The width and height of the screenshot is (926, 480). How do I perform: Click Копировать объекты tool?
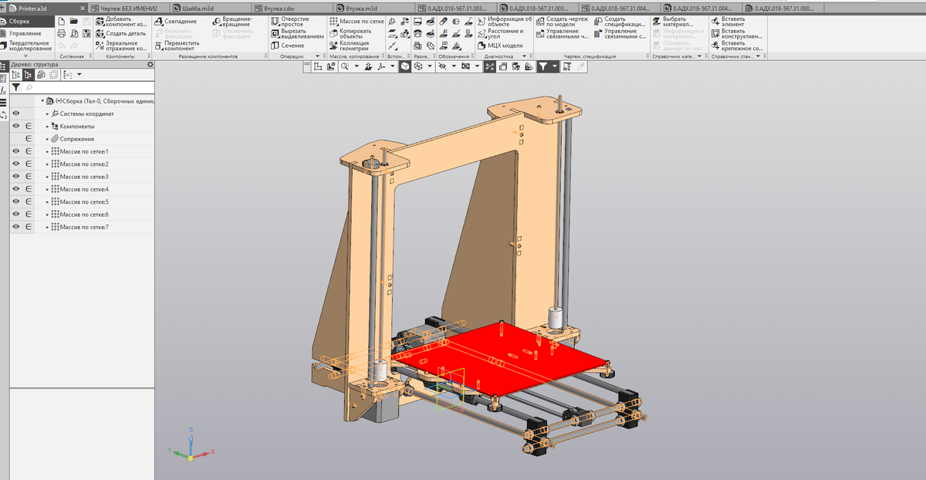[350, 33]
